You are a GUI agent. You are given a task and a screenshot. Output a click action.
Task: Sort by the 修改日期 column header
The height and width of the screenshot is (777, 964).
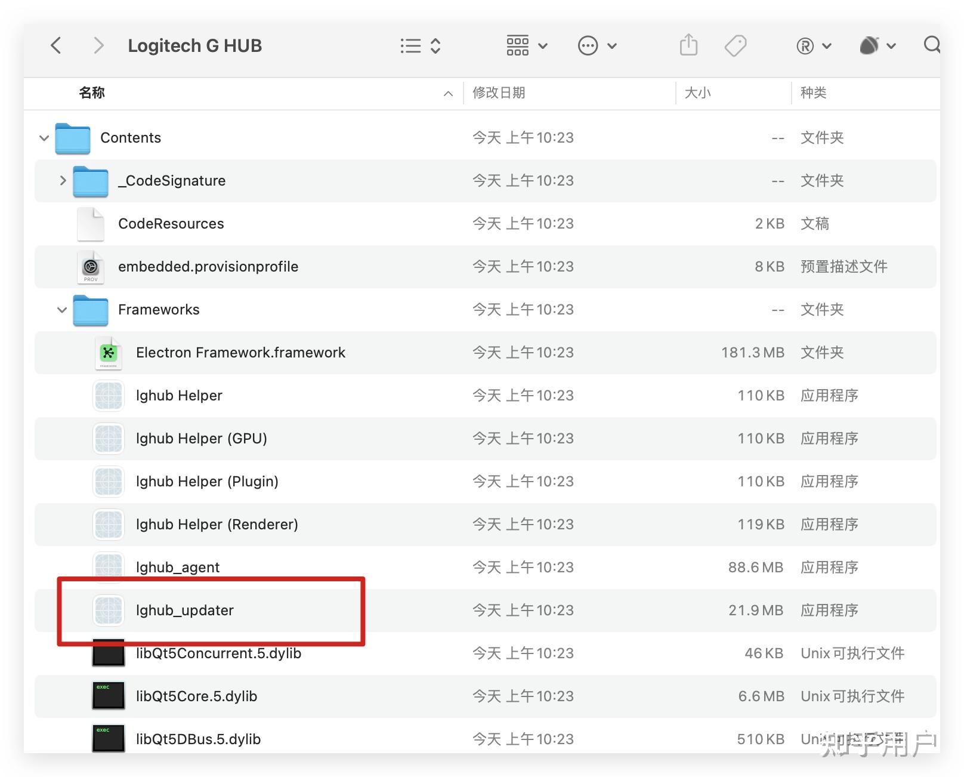[x=499, y=92]
